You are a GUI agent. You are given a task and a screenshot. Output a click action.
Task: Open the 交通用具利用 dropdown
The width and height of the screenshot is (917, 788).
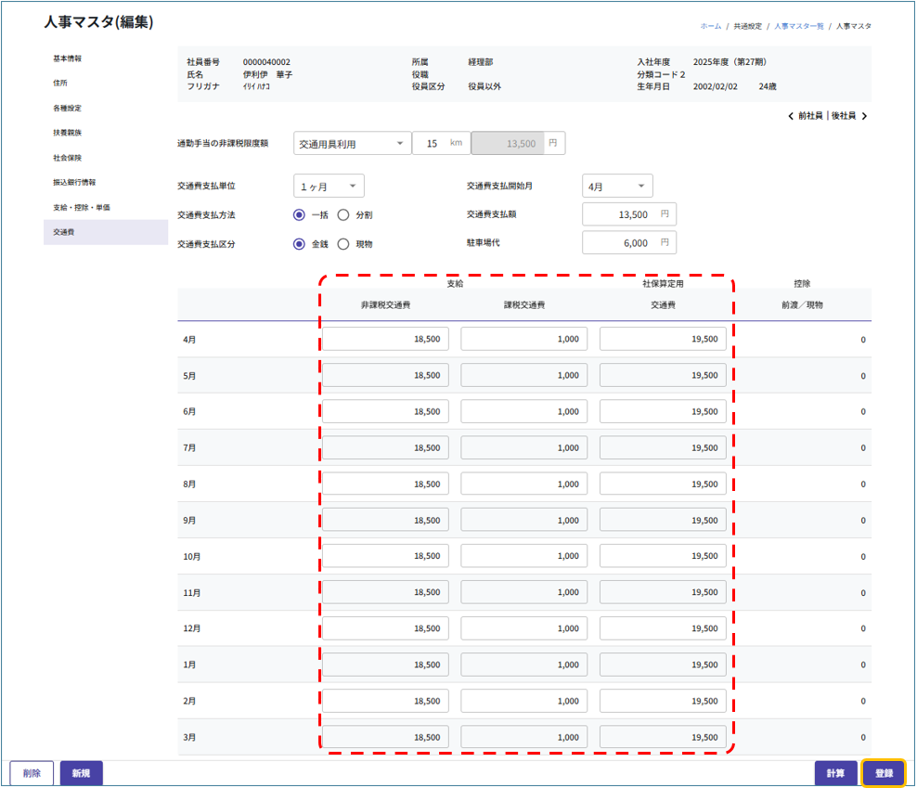point(353,144)
